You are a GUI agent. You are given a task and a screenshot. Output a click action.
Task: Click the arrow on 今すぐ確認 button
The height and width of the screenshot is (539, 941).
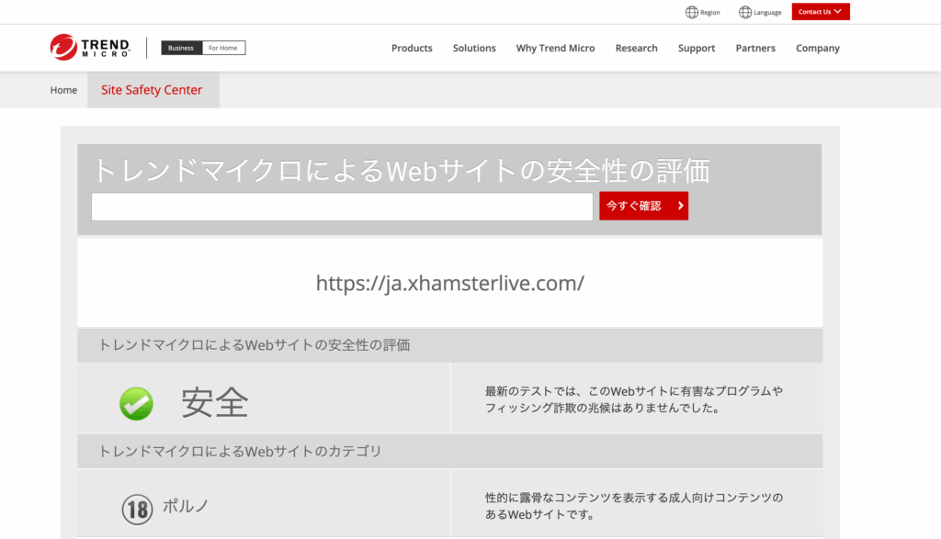point(681,206)
